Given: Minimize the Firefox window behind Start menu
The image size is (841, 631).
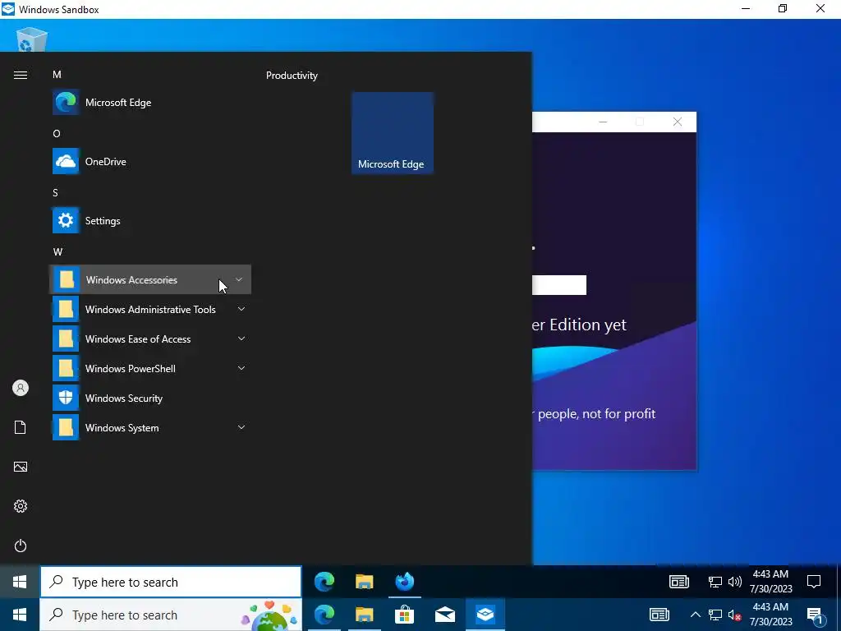Looking at the screenshot, I should coord(603,122).
